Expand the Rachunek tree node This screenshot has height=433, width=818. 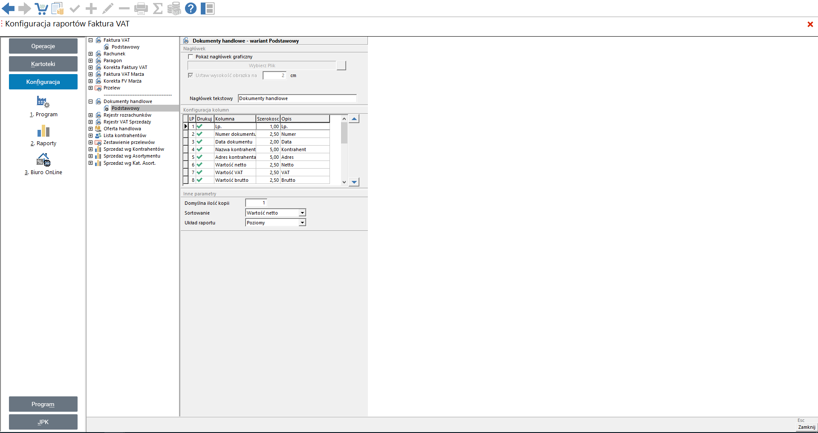pos(90,54)
